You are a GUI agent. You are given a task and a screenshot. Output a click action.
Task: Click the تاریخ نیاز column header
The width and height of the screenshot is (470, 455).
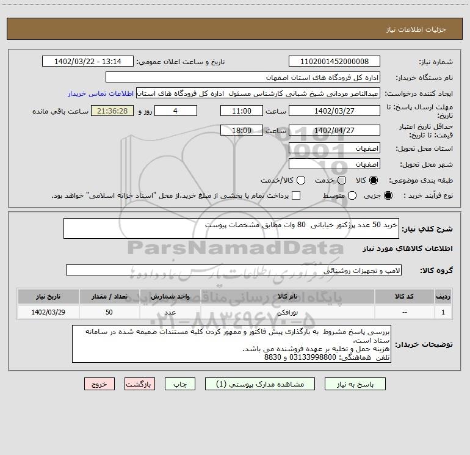pyautogui.click(x=48, y=296)
